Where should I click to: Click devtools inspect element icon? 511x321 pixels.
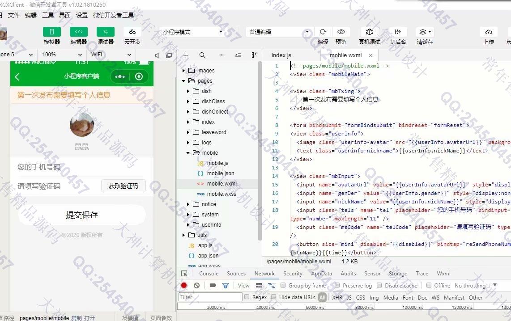click(184, 274)
